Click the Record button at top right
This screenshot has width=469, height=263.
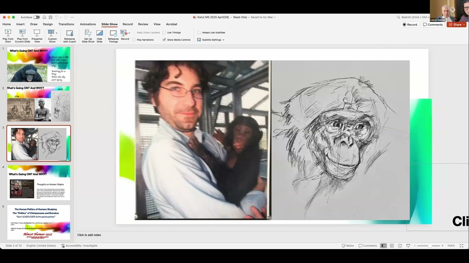click(410, 24)
